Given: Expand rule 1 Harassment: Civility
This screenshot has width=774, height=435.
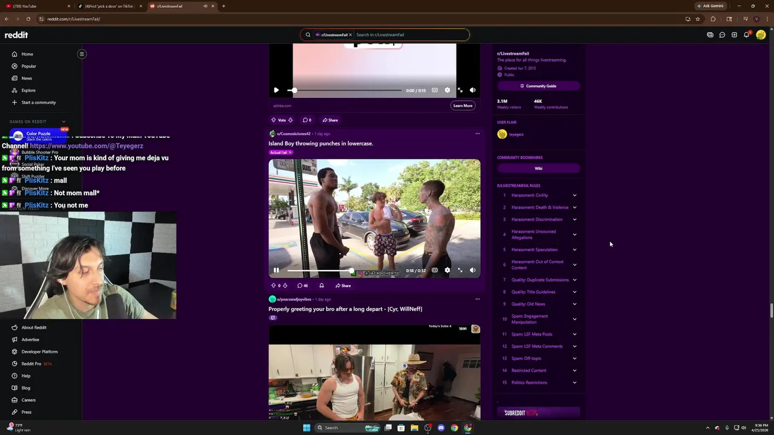Looking at the screenshot, I should pos(574,195).
